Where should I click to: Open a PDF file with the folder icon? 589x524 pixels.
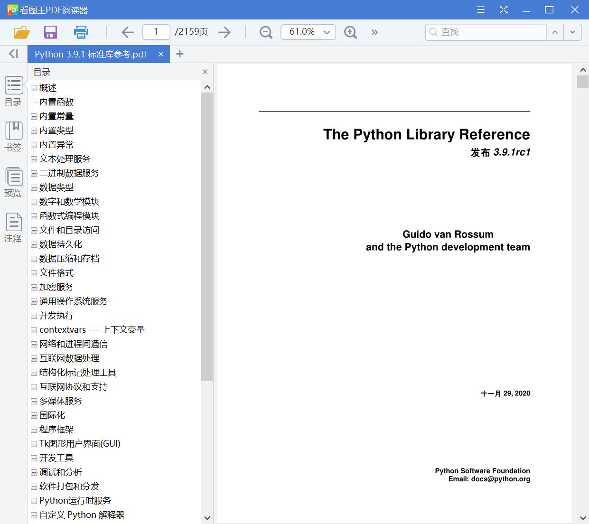click(21, 32)
